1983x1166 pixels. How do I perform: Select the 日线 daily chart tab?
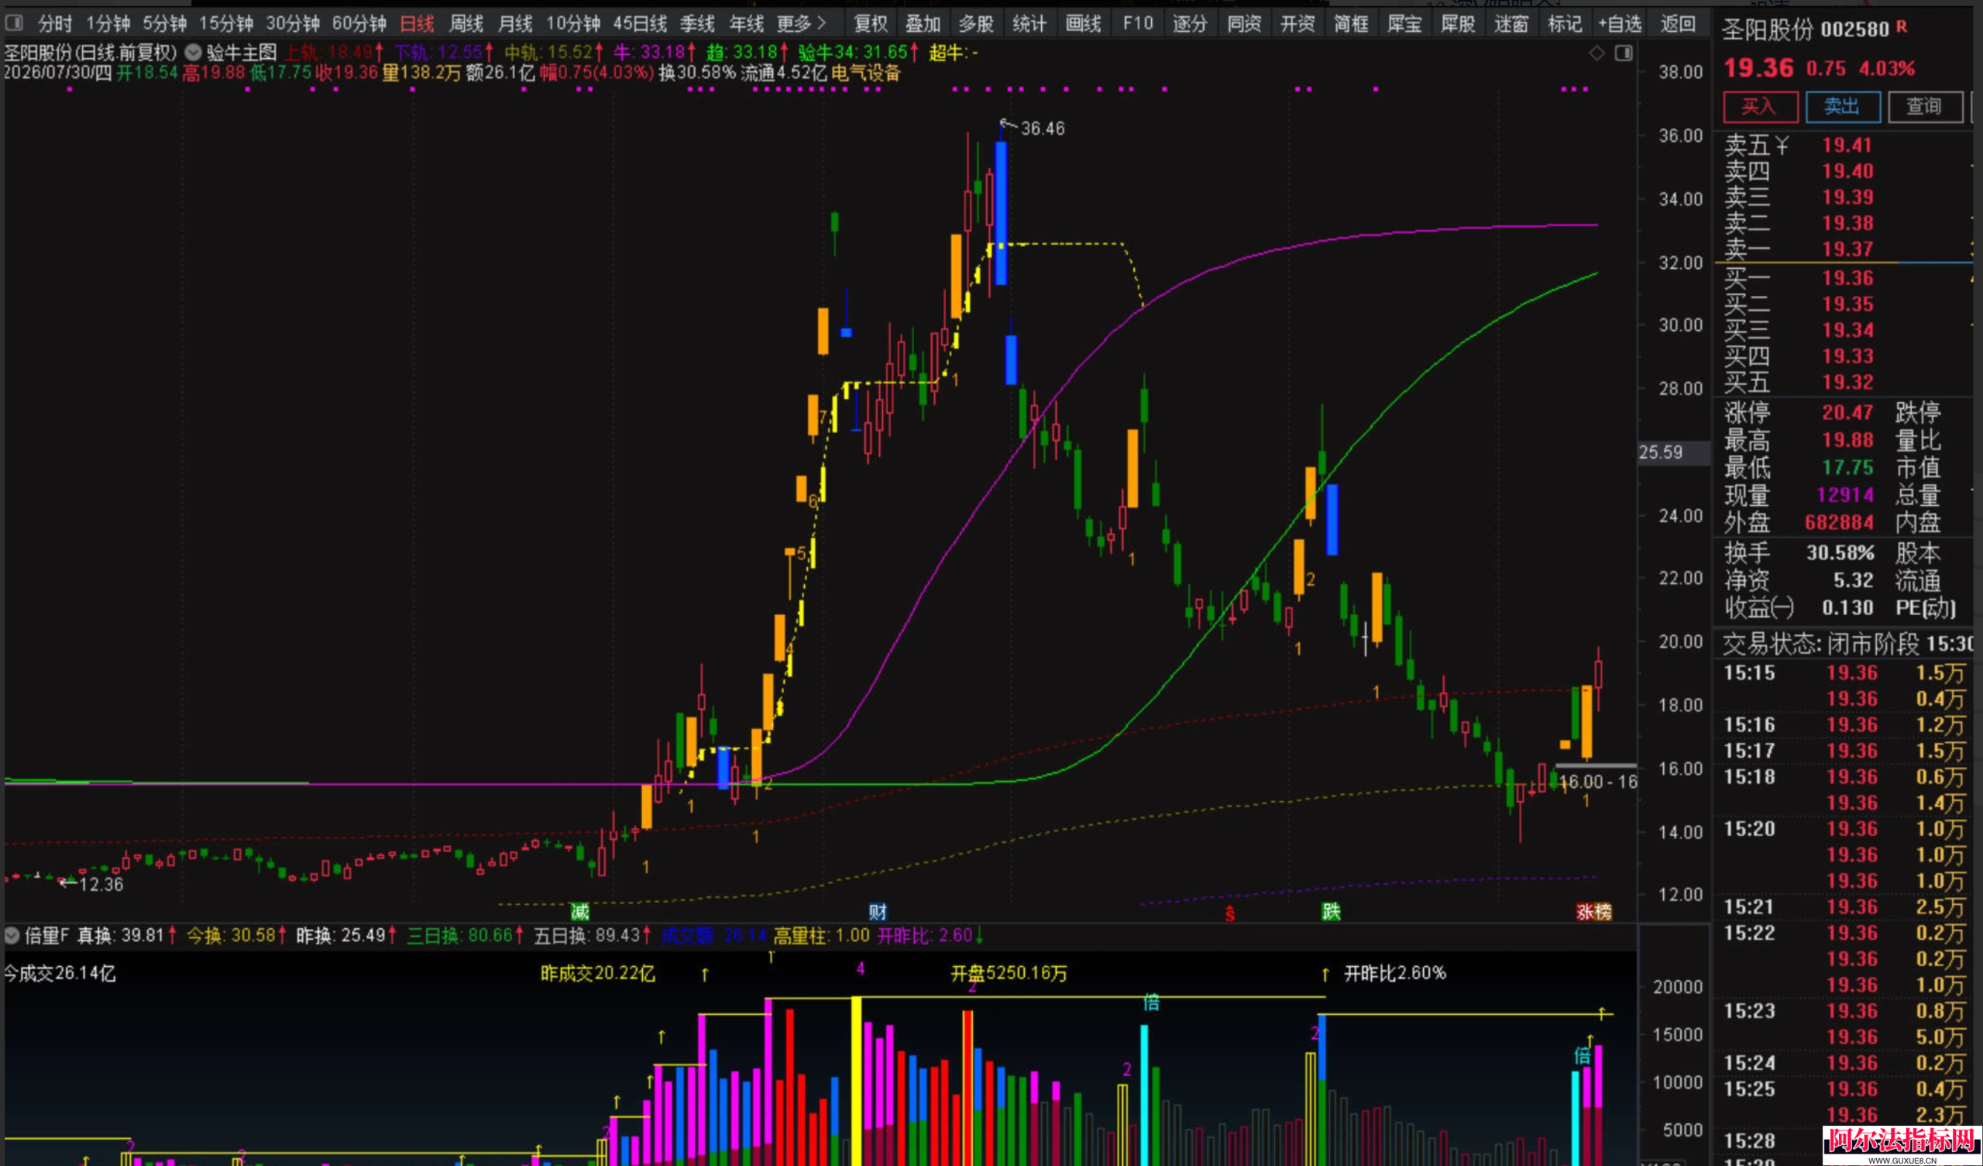click(x=417, y=23)
